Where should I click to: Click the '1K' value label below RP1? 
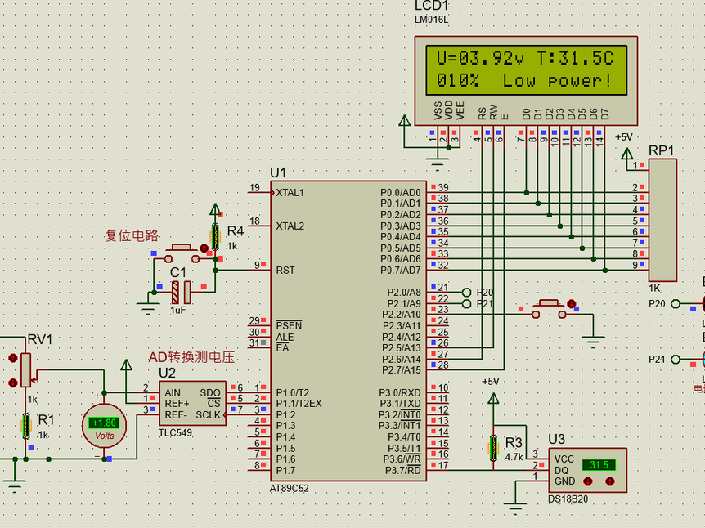pos(654,289)
